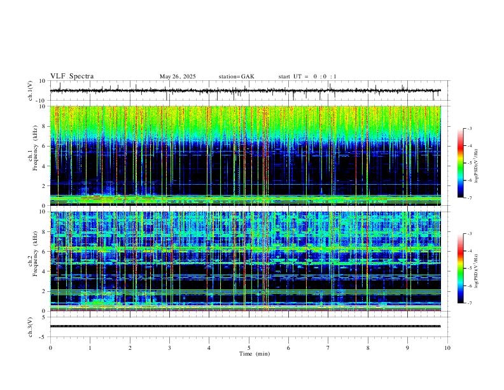Viewport: 504px width, 390px height.
Task: Click the log(PSD) label beside ch.2 color bar
Action: point(477,271)
